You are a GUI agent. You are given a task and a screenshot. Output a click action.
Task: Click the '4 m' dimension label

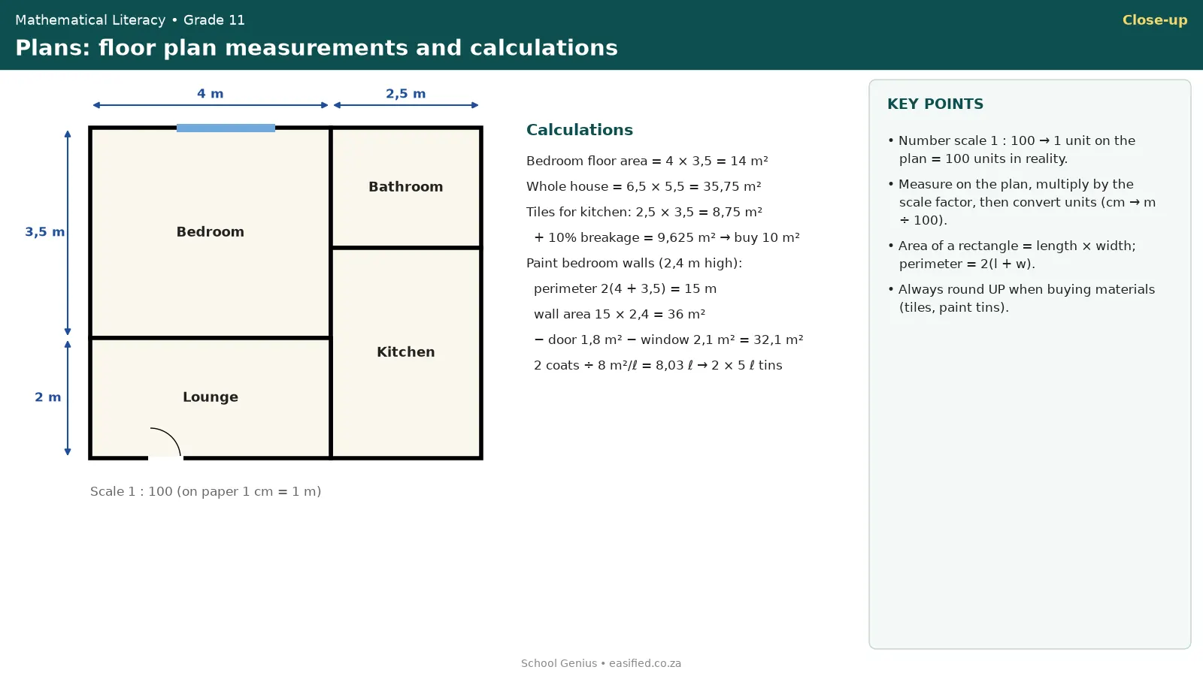(211, 94)
